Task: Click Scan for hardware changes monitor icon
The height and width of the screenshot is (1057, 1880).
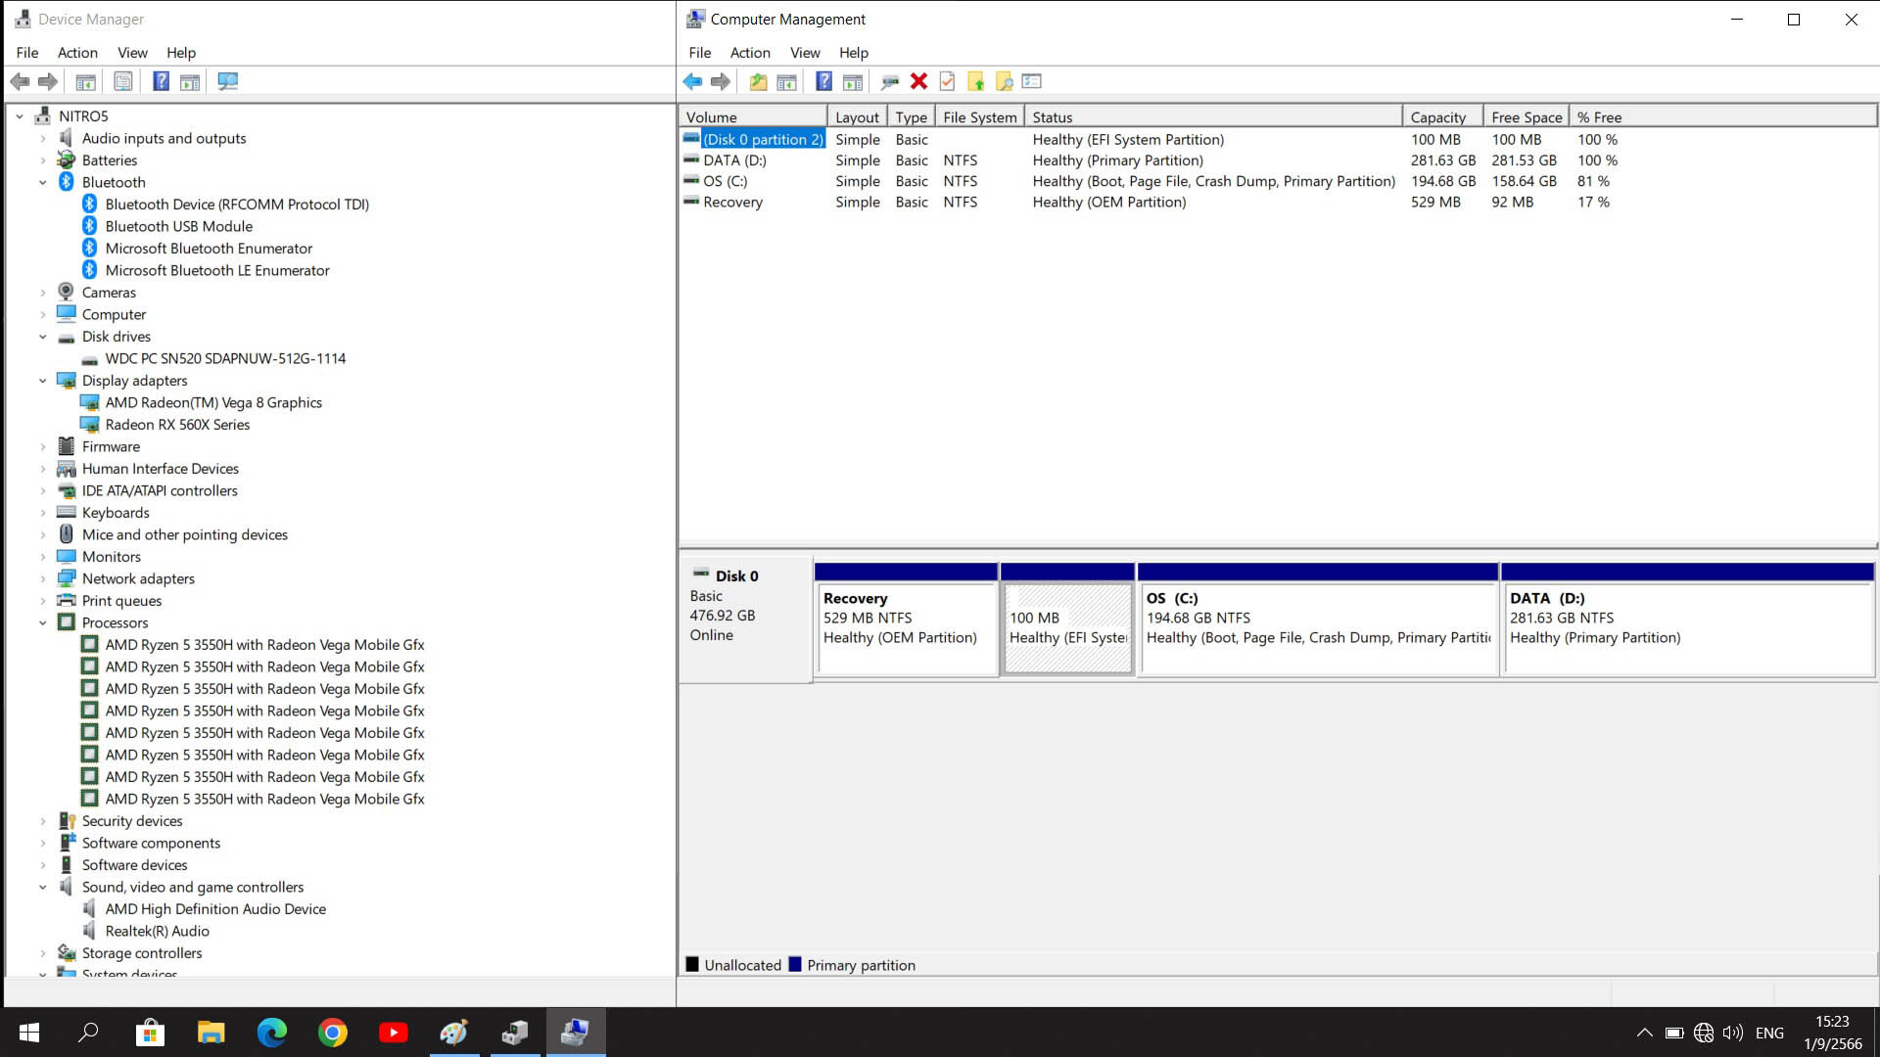Action: 228,81
